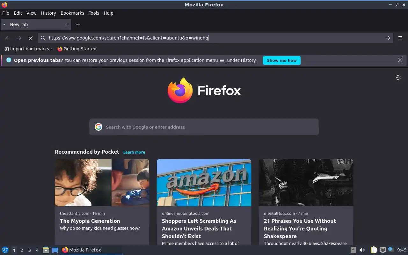408x255 pixels.
Task: Dismiss the Open previous tabs notification
Action: pyautogui.click(x=400, y=60)
